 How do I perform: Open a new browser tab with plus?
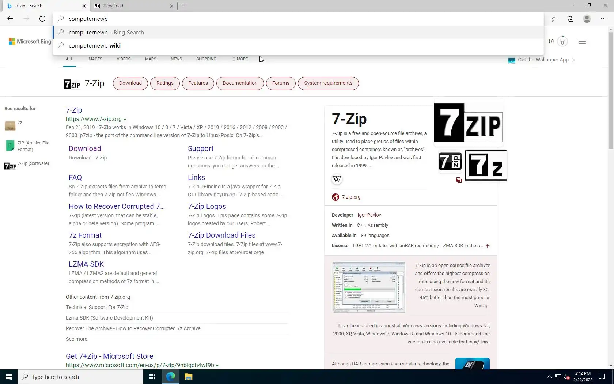(183, 5)
